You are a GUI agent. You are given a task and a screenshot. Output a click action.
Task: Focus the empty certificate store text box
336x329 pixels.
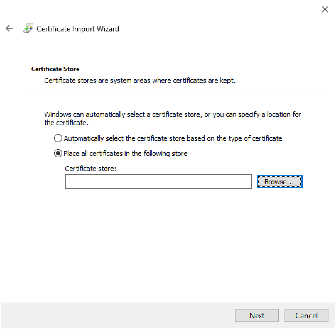tap(158, 181)
